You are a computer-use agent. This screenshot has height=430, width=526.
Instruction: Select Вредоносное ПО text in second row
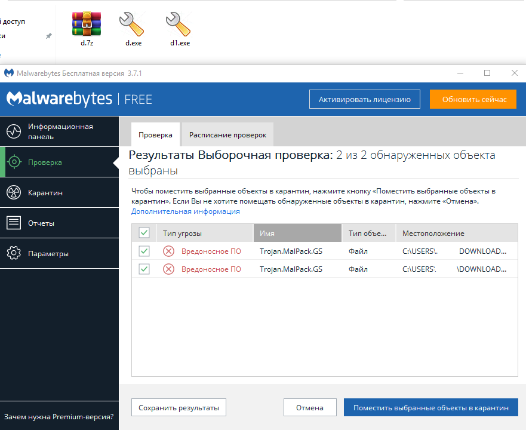[211, 269]
